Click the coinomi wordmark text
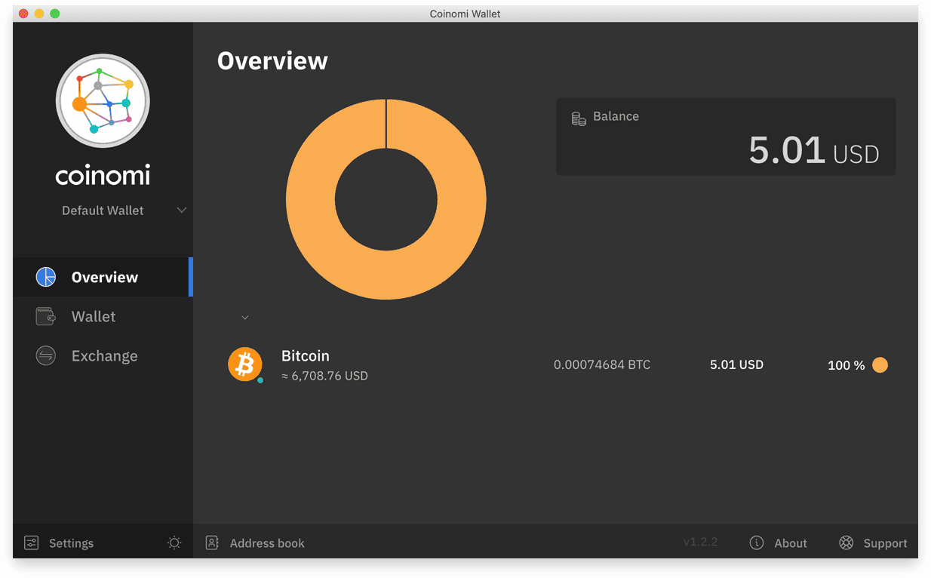This screenshot has width=931, height=578. [x=103, y=175]
